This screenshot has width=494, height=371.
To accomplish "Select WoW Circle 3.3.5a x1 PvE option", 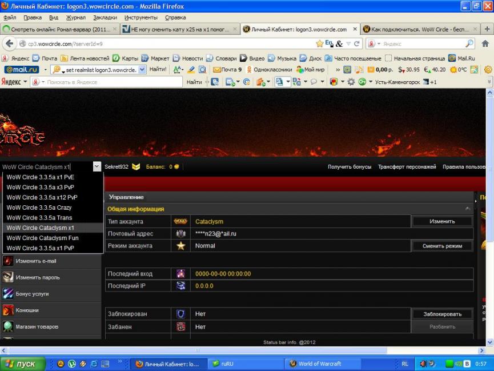I will click(41, 177).
